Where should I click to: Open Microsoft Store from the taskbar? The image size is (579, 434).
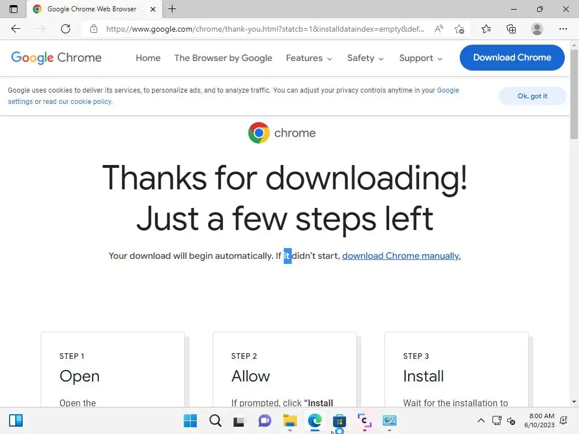tap(339, 420)
